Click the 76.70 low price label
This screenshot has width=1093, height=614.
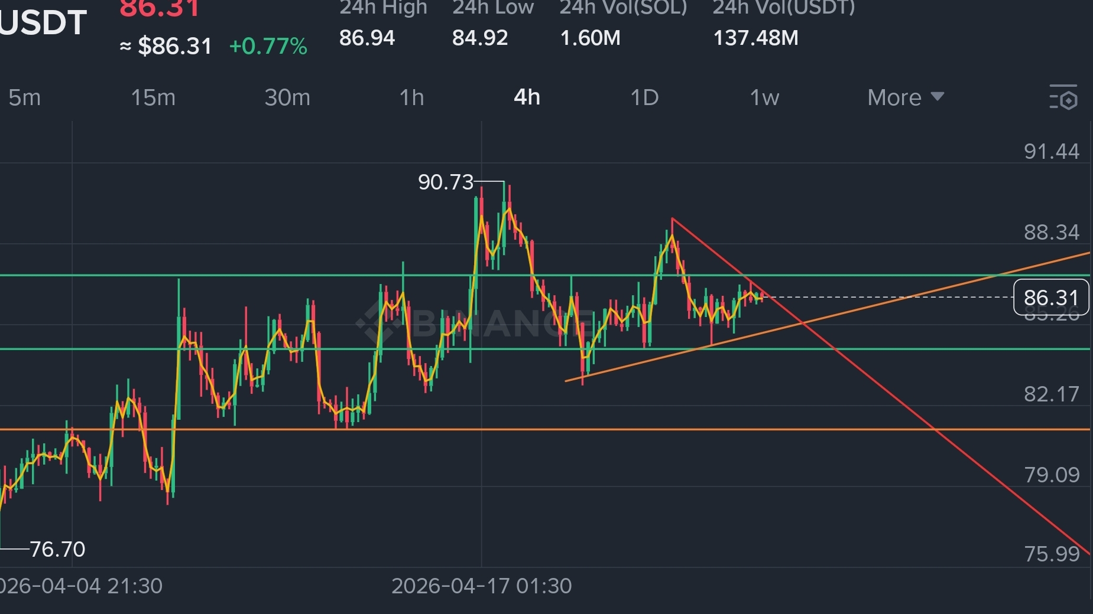[x=57, y=549]
